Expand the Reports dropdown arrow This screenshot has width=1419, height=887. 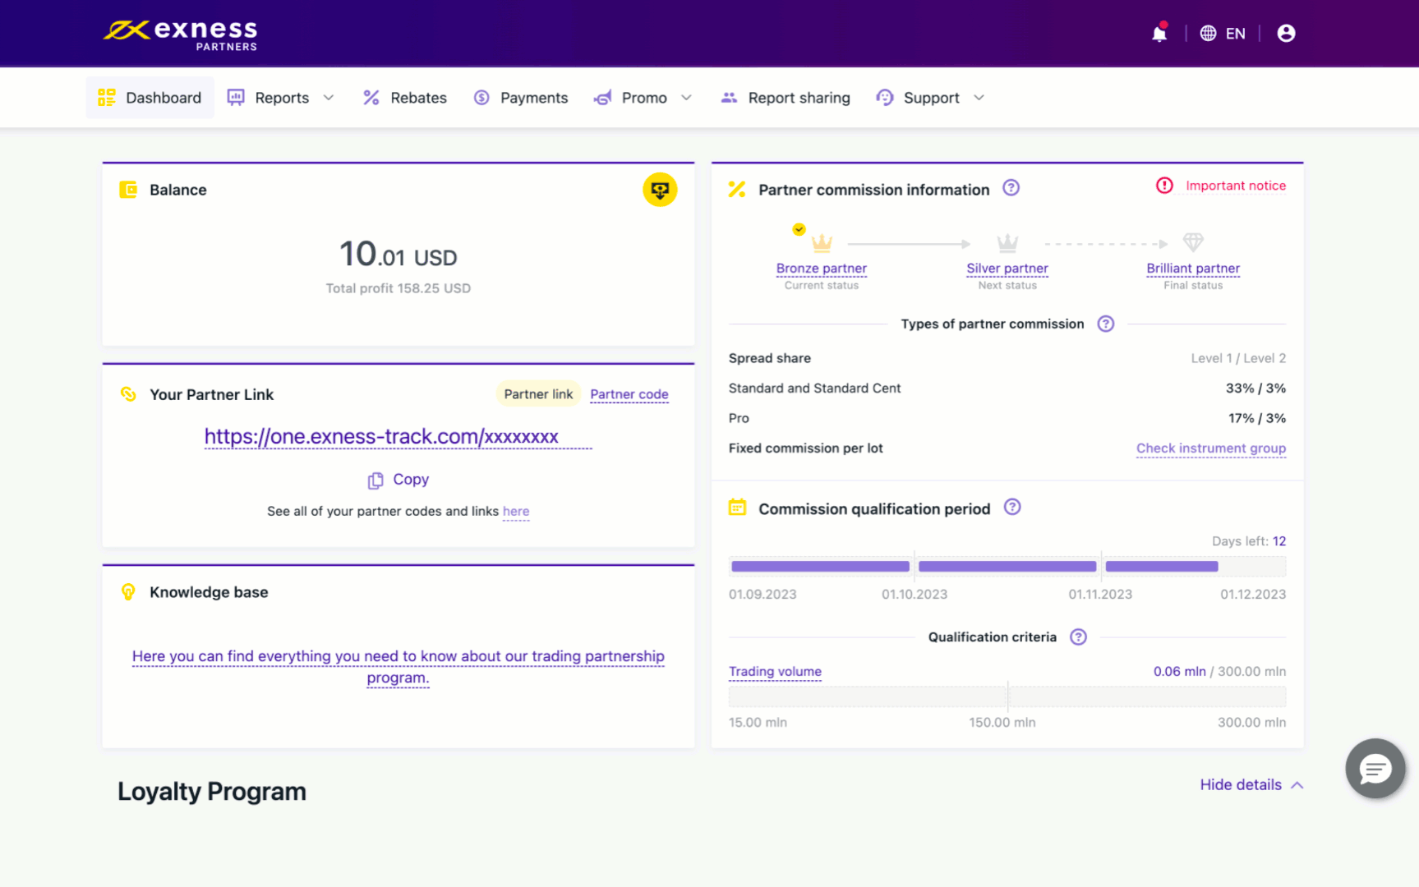(329, 98)
